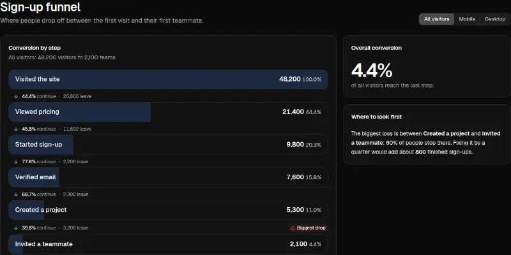Click the 39.6% continue text
The width and height of the screenshot is (511, 255).
coord(39,228)
